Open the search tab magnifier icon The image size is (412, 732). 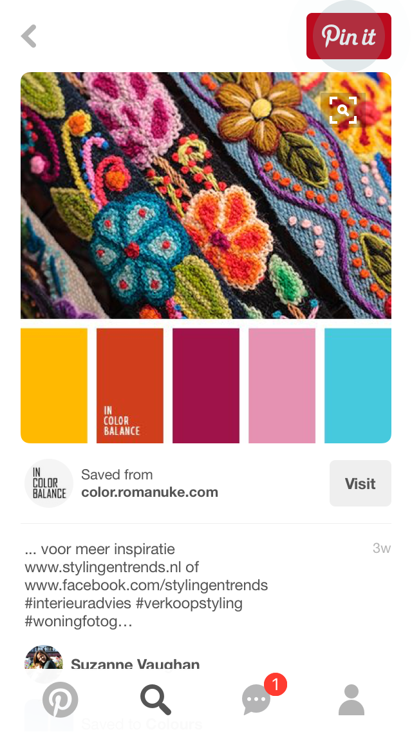click(156, 699)
